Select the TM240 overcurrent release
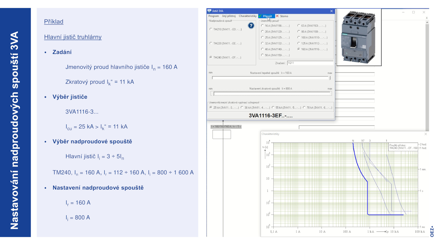436x245 pixels. click(226, 57)
